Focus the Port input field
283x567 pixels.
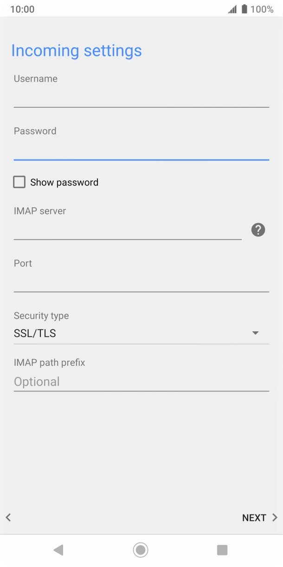pos(141,282)
